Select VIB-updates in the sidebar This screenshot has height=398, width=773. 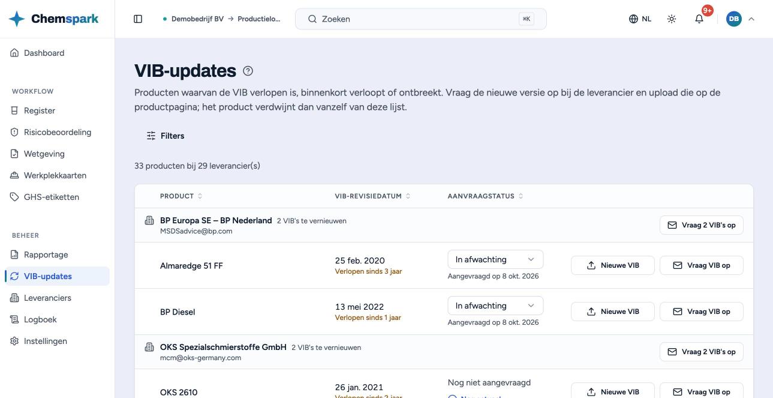tap(57, 276)
